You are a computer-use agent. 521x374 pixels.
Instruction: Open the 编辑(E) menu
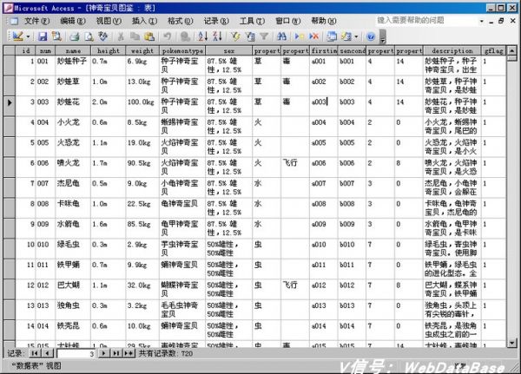72,21
